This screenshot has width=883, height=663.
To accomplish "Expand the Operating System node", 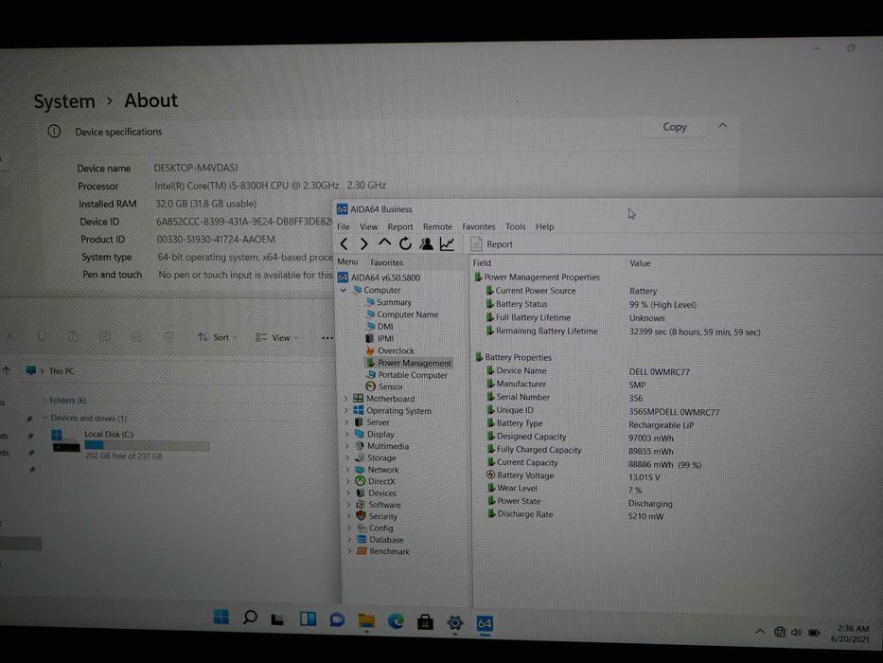I will pos(345,410).
